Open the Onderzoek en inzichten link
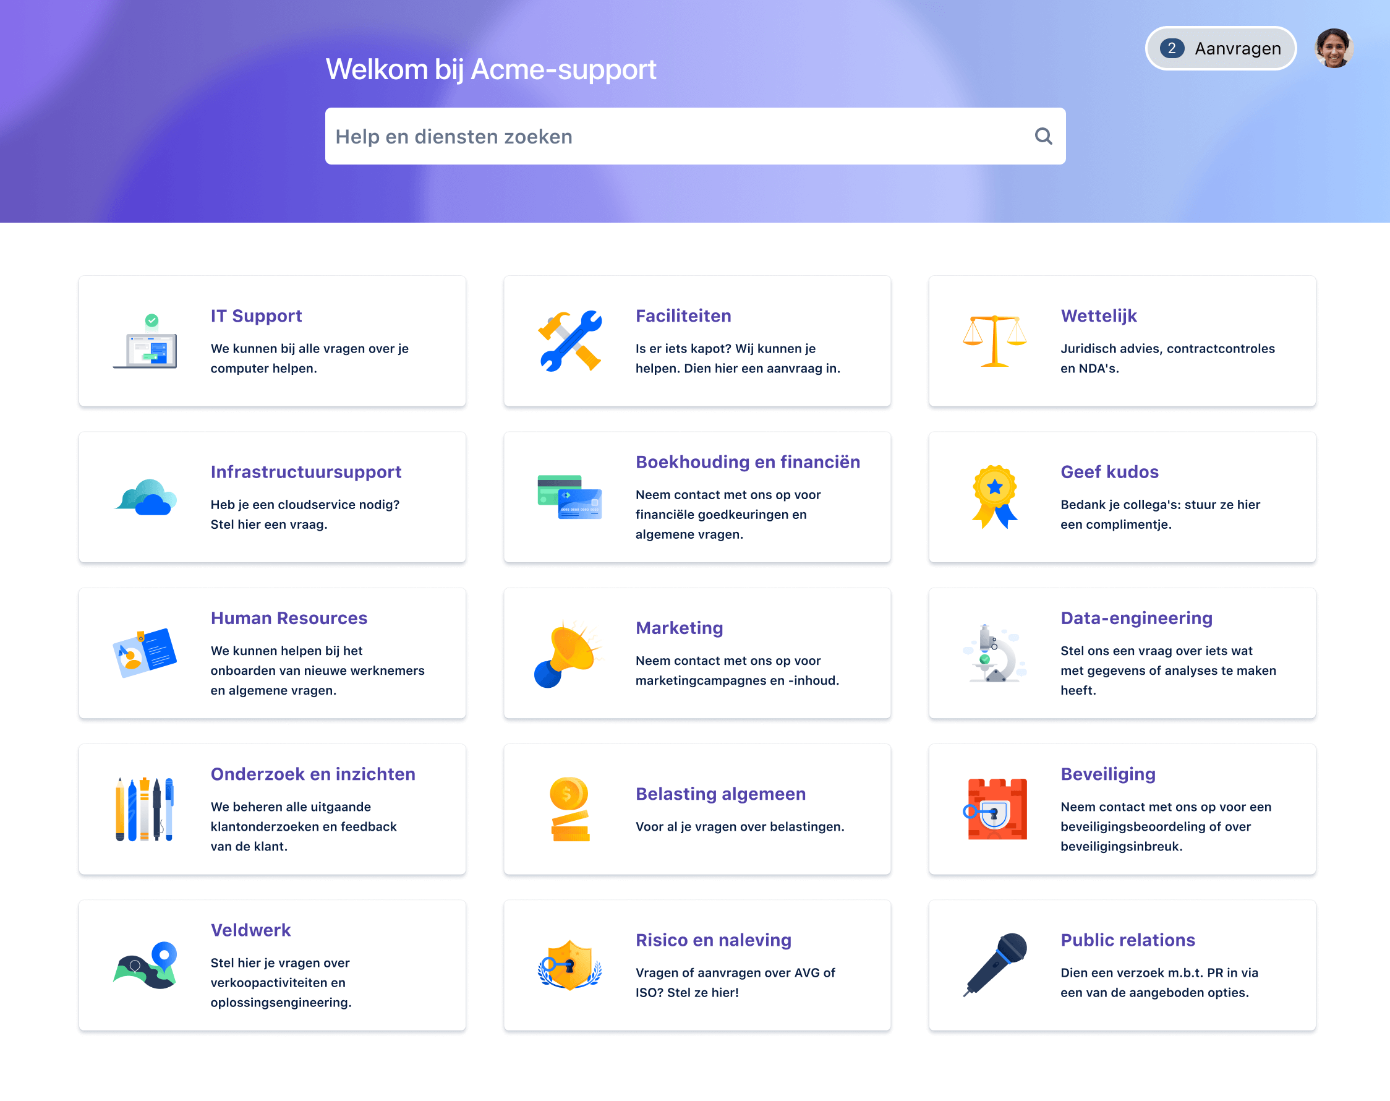 (x=312, y=774)
